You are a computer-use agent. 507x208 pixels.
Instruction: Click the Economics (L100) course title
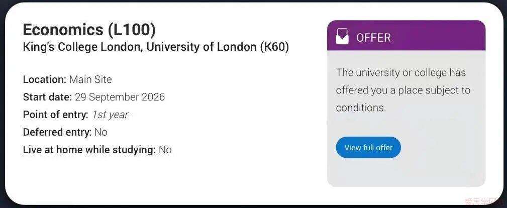click(89, 30)
